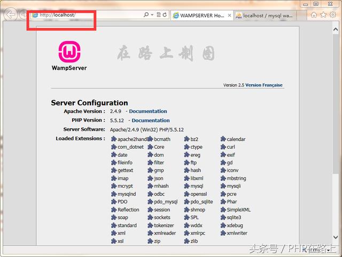The height and width of the screenshot is (257, 342).
Task: Click the puzzle icon beside bcmath
Action: pyautogui.click(x=150, y=139)
